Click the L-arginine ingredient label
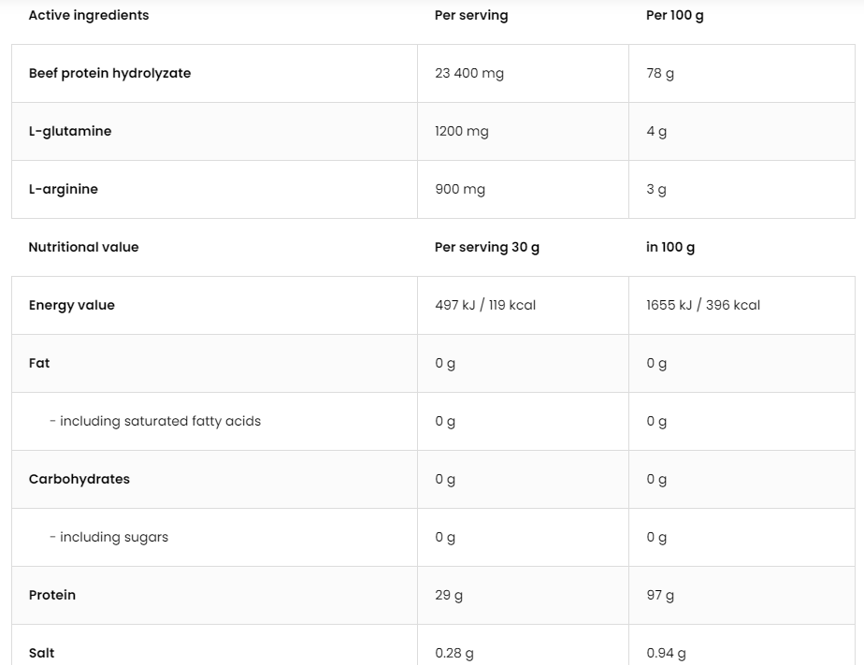 coord(64,189)
